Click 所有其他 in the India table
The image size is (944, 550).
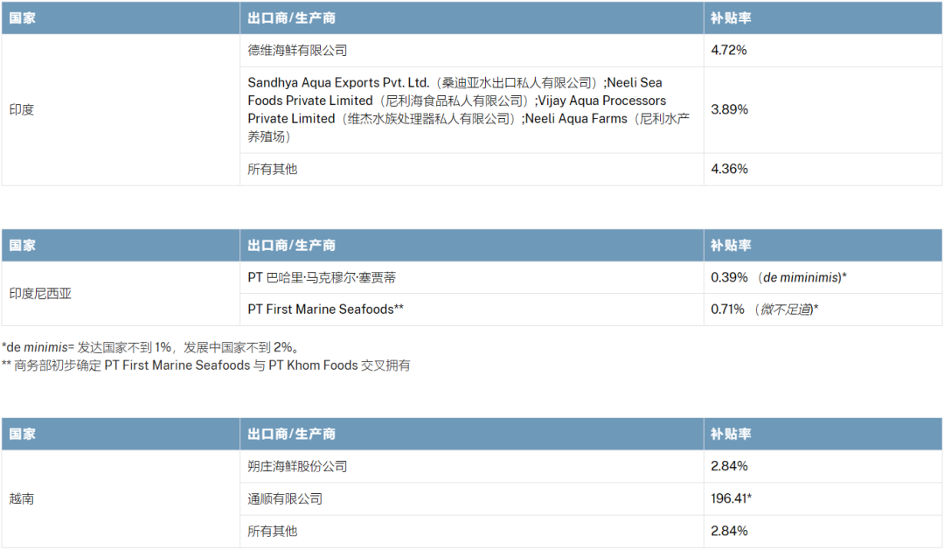click(272, 169)
